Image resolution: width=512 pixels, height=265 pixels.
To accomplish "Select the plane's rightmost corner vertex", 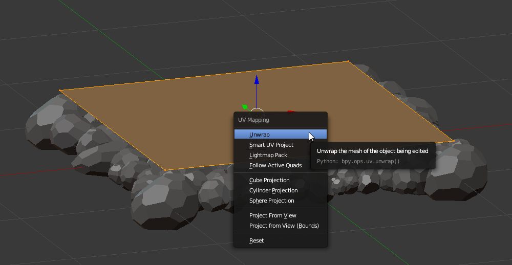I will (x=454, y=141).
